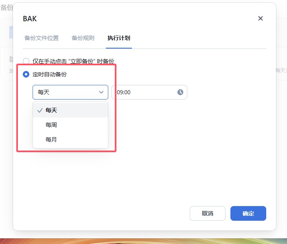Collapse the 每天 frequency dropdown
The height and width of the screenshot is (244, 287).
[70, 92]
